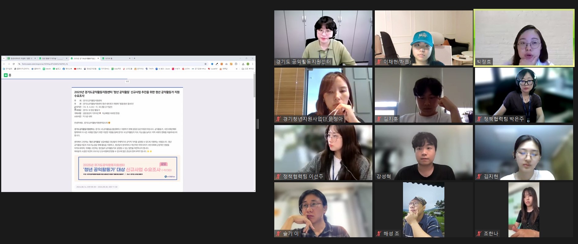578x244 pixels.
Task: Click the green Naver N form logo
Action: coord(6,75)
